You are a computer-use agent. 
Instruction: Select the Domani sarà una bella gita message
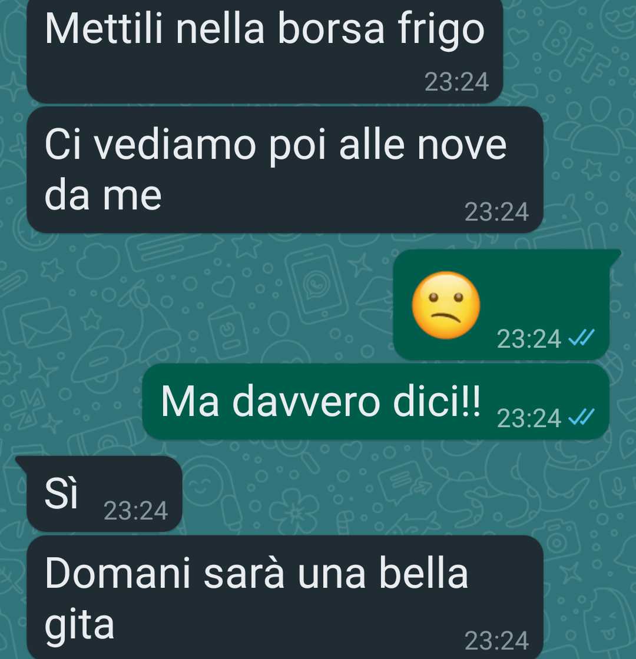285,597
